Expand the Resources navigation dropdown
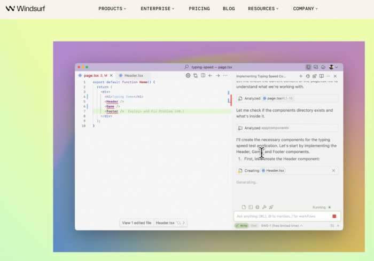Image resolution: width=374 pixels, height=261 pixels. pyautogui.click(x=264, y=9)
